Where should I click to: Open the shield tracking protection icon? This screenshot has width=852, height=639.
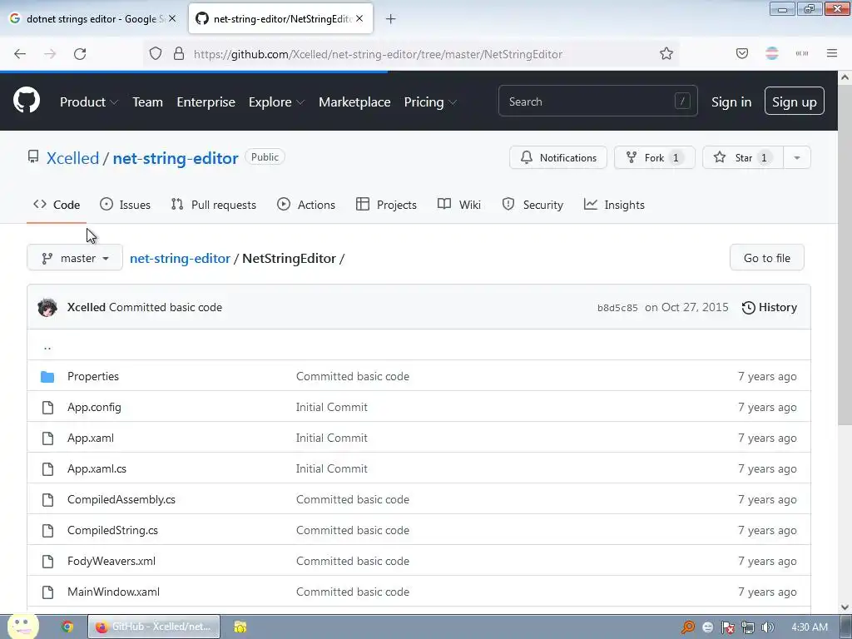click(156, 53)
